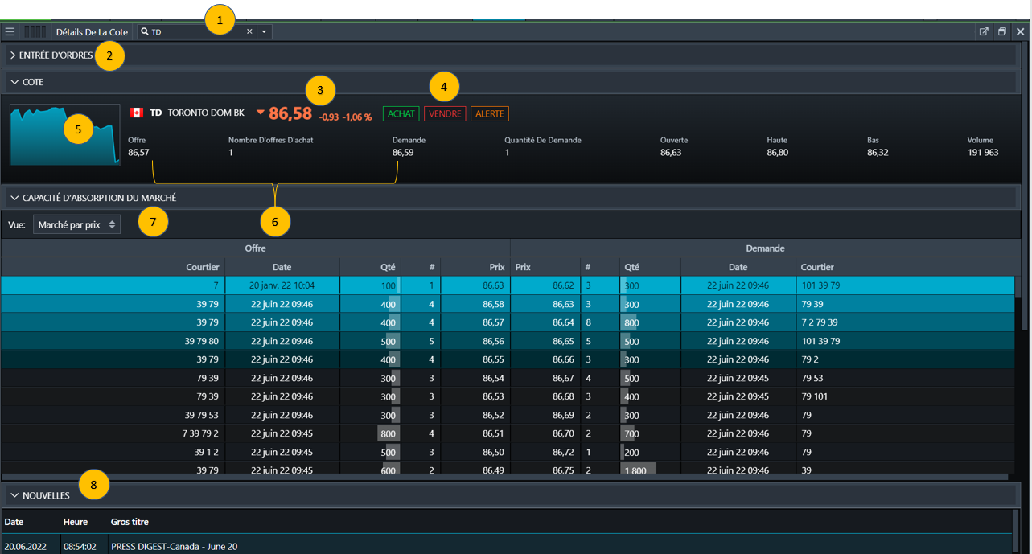Open the TD price chart thumbnail
The image size is (1032, 554).
click(x=64, y=134)
